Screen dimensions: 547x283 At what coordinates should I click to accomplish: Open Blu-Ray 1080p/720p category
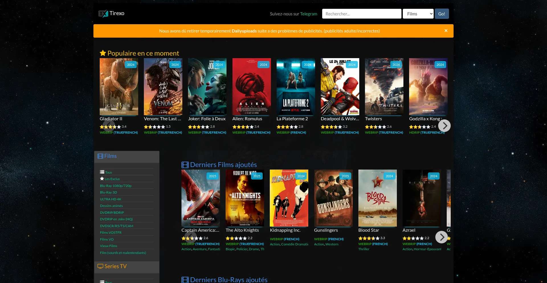click(116, 186)
